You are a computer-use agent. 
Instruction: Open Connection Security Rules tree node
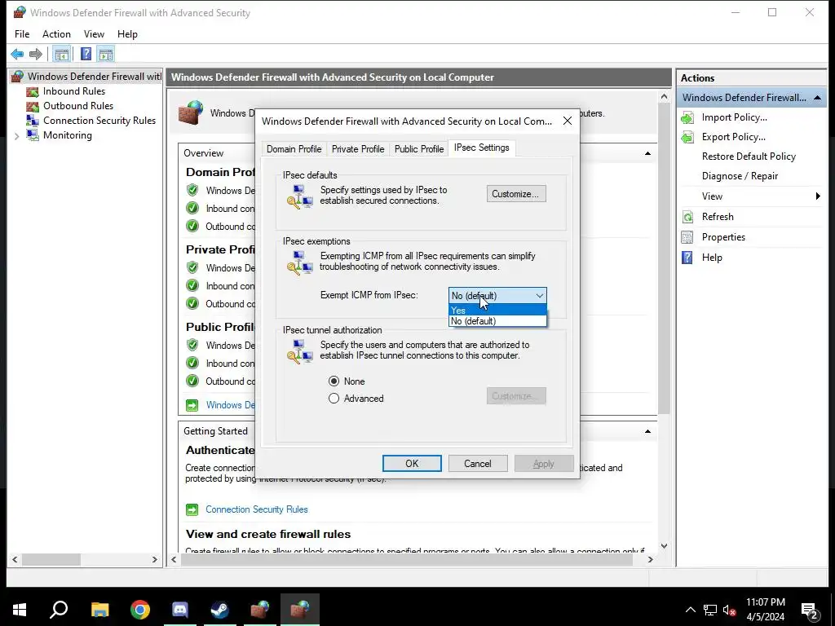[x=99, y=121]
